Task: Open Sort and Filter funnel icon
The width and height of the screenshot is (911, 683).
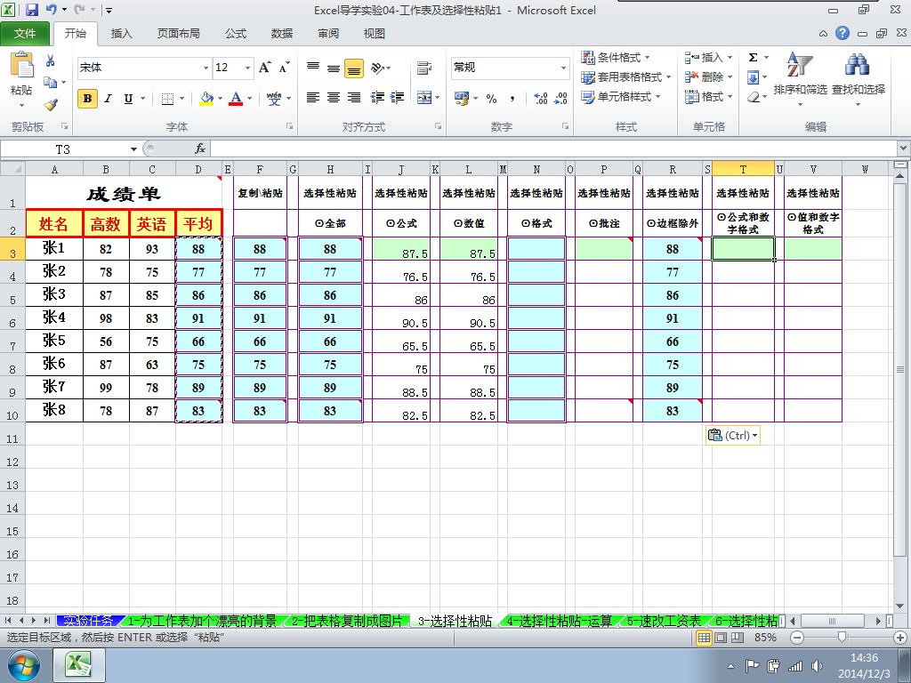Action: (800, 65)
